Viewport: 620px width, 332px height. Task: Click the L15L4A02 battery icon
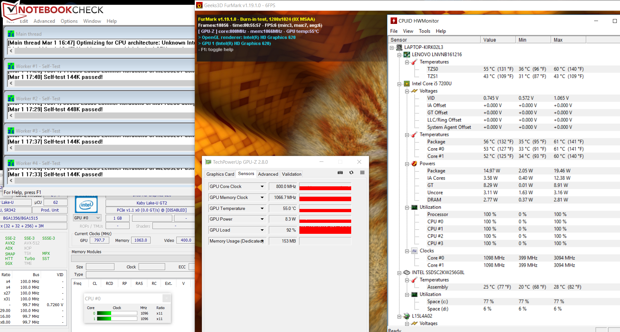click(x=407, y=316)
